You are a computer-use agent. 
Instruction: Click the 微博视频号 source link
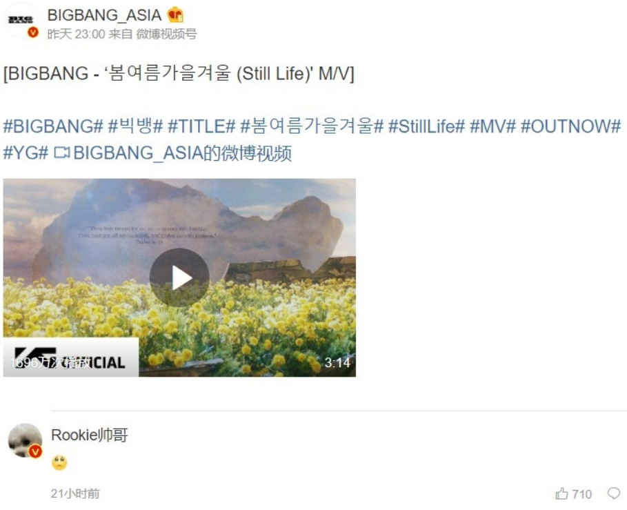(x=166, y=34)
